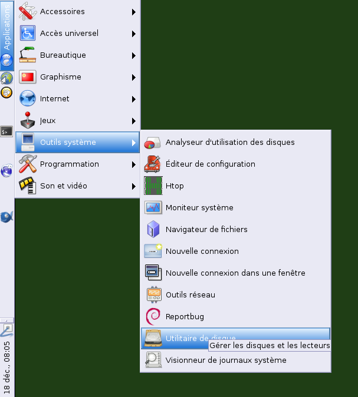This screenshot has height=397, width=358.
Task: Click Nouvelle connexion dans une fenêtre
Action: pyautogui.click(x=235, y=273)
